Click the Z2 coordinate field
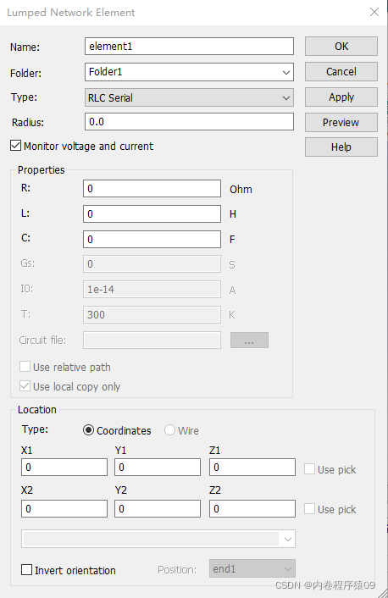388x598 pixels. click(252, 509)
